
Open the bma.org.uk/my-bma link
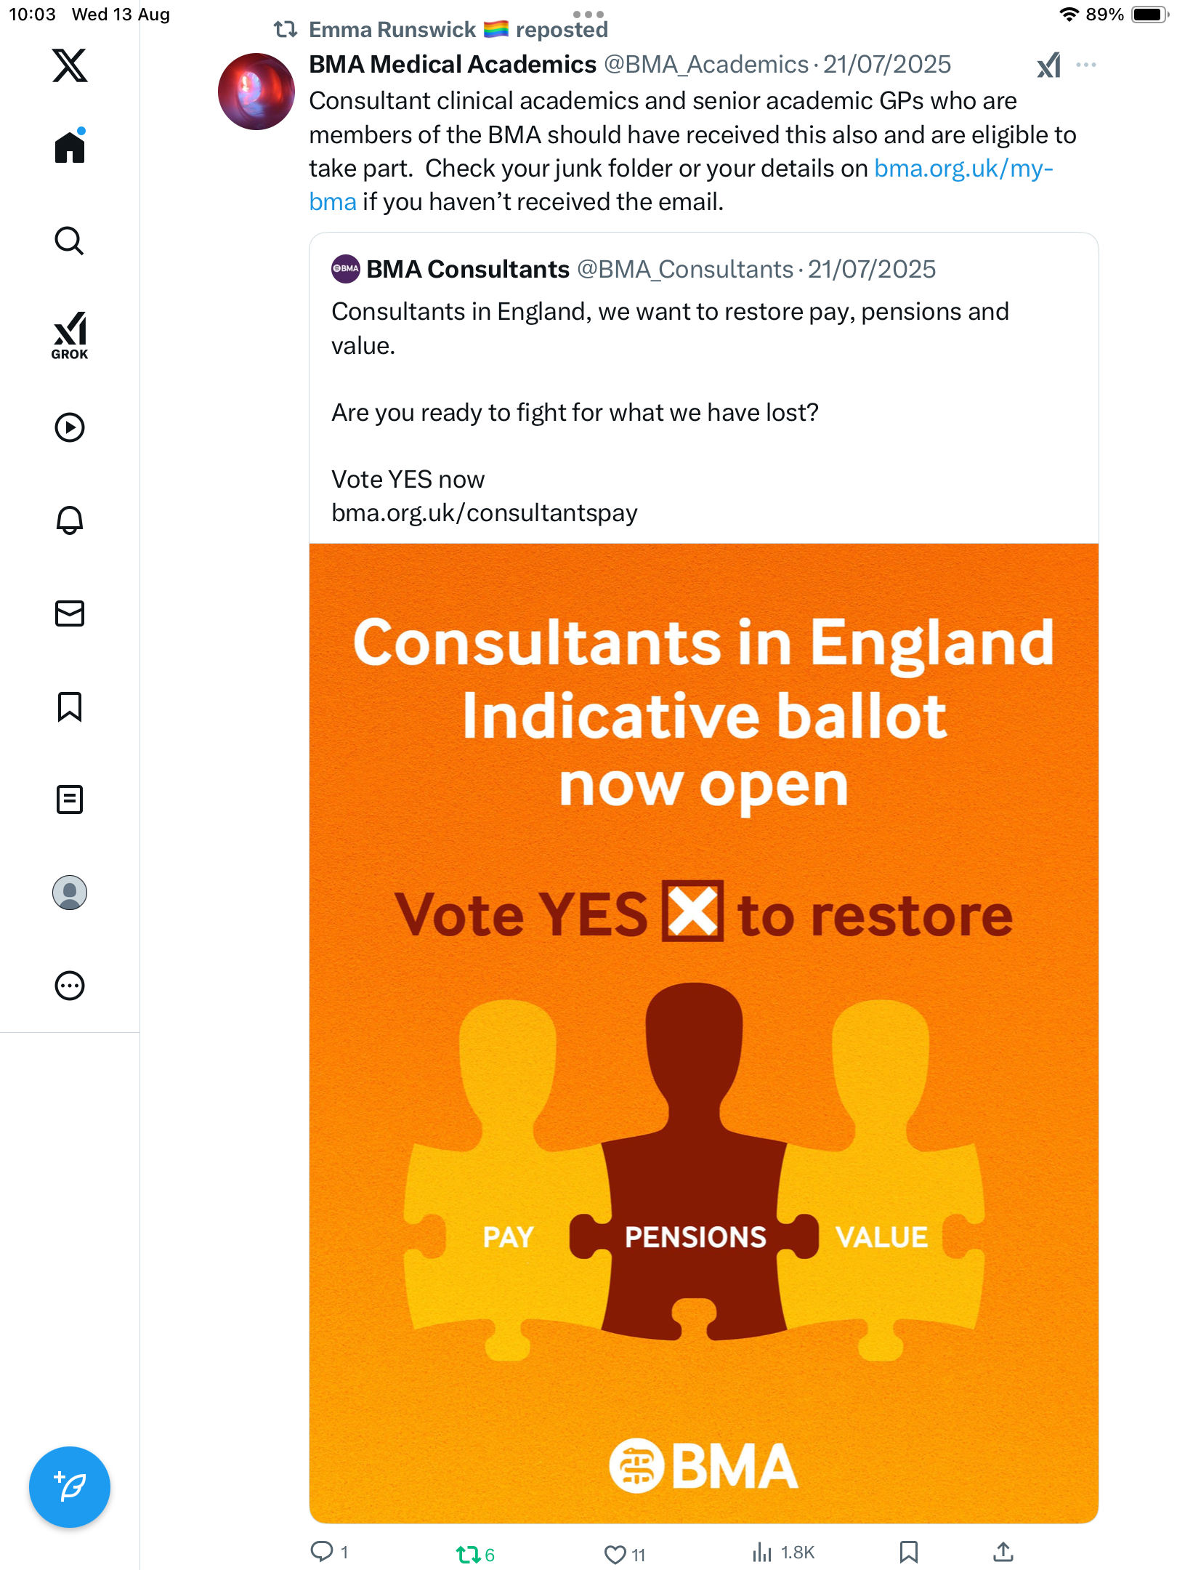pyautogui.click(x=963, y=169)
